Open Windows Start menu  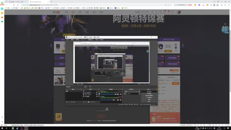(x=2, y=128)
